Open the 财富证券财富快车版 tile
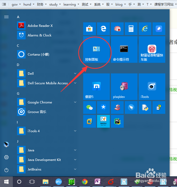Screen dimensions: 177x187 coord(152,49)
